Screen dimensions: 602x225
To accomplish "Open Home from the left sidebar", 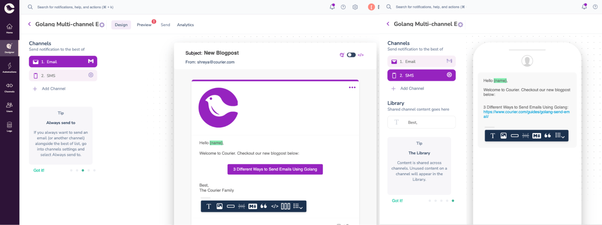I will [9, 28].
